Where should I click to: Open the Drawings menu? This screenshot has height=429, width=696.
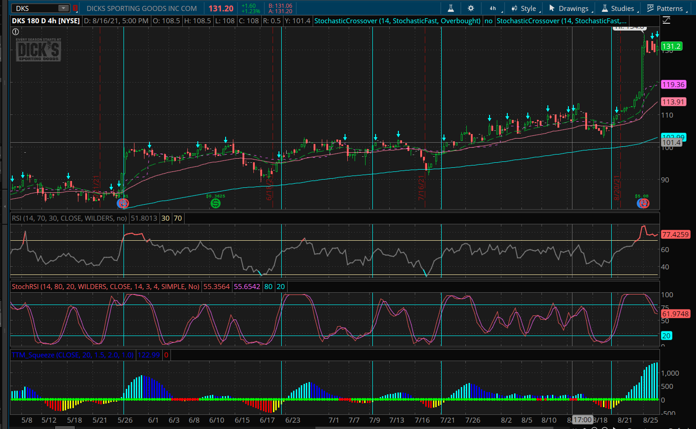570,8
